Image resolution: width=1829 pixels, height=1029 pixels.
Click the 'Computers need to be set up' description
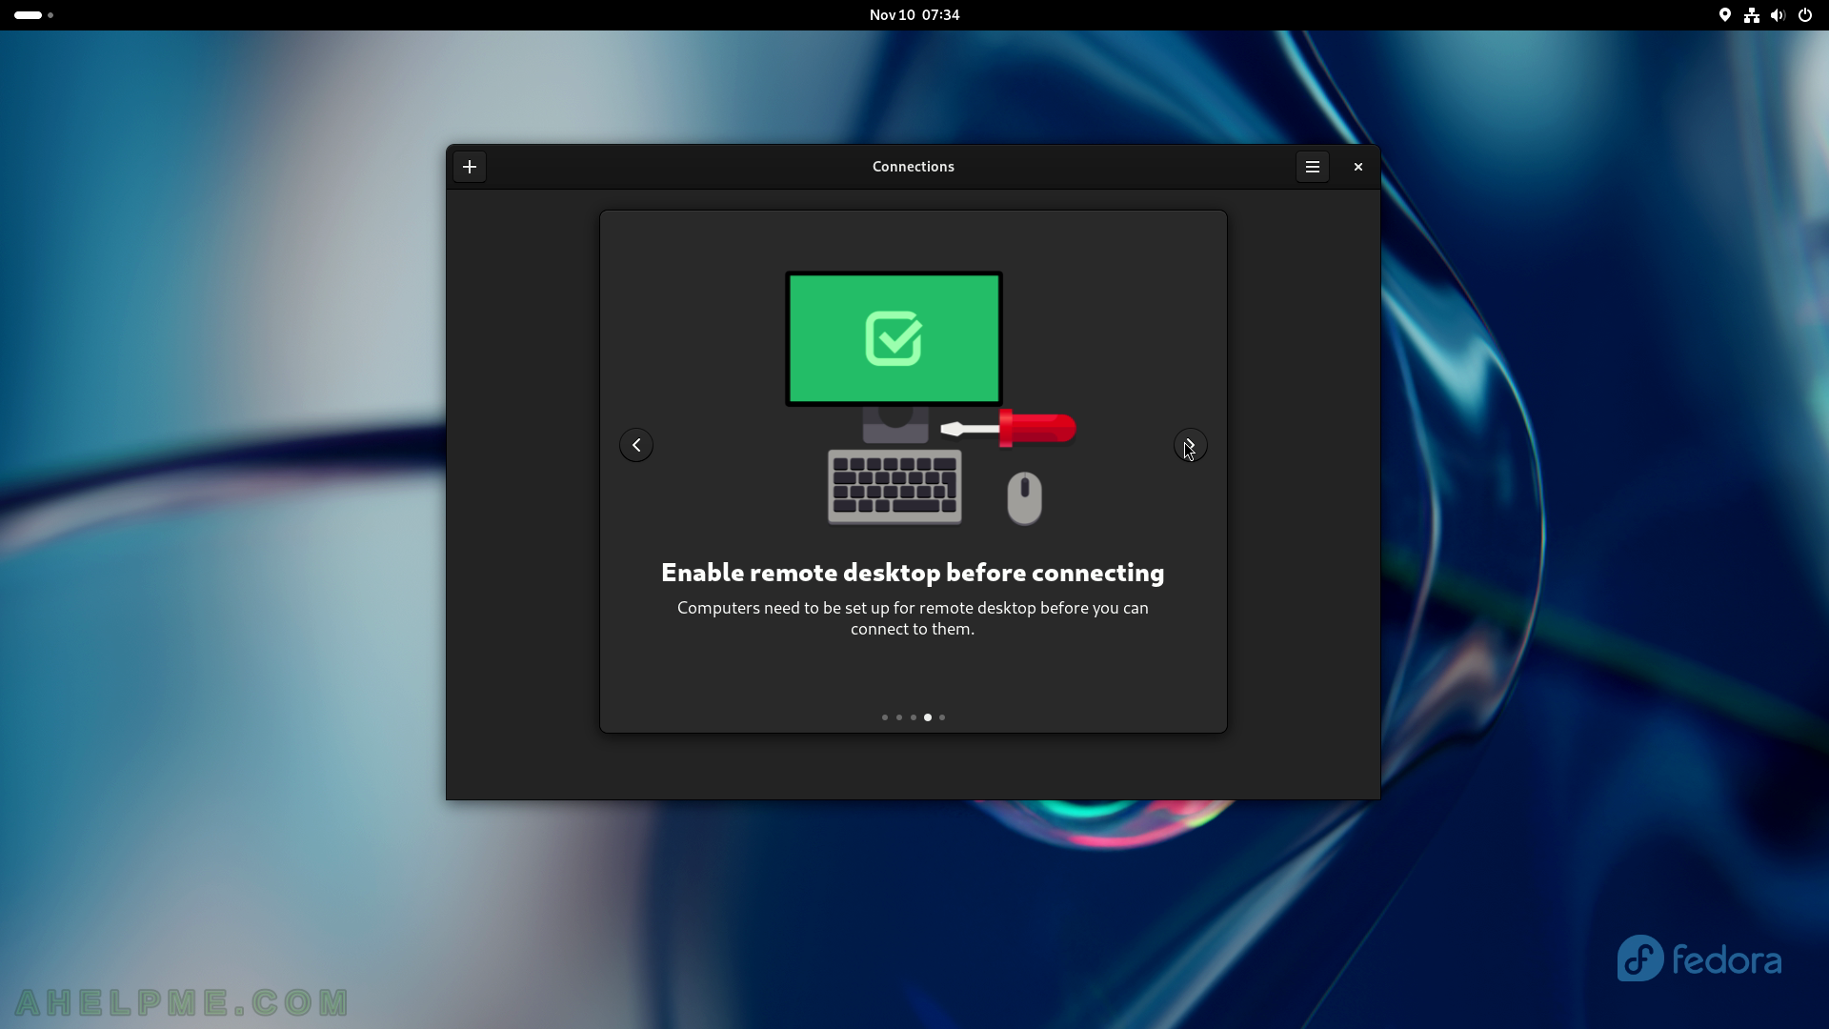(913, 618)
